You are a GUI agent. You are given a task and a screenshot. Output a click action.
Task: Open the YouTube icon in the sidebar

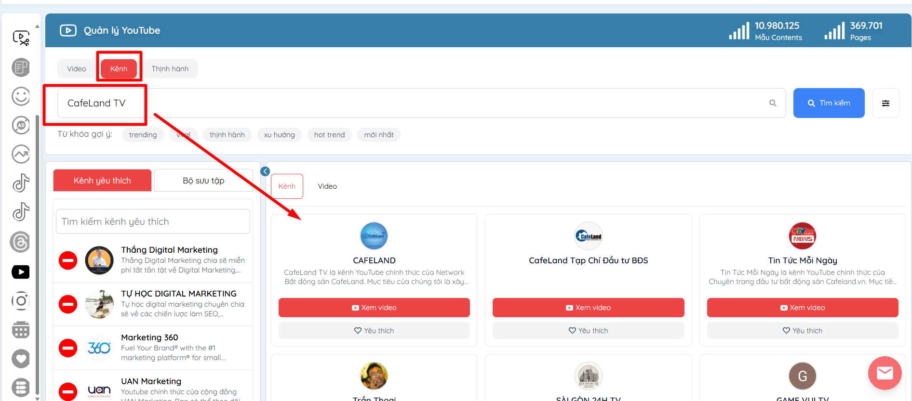(x=20, y=272)
